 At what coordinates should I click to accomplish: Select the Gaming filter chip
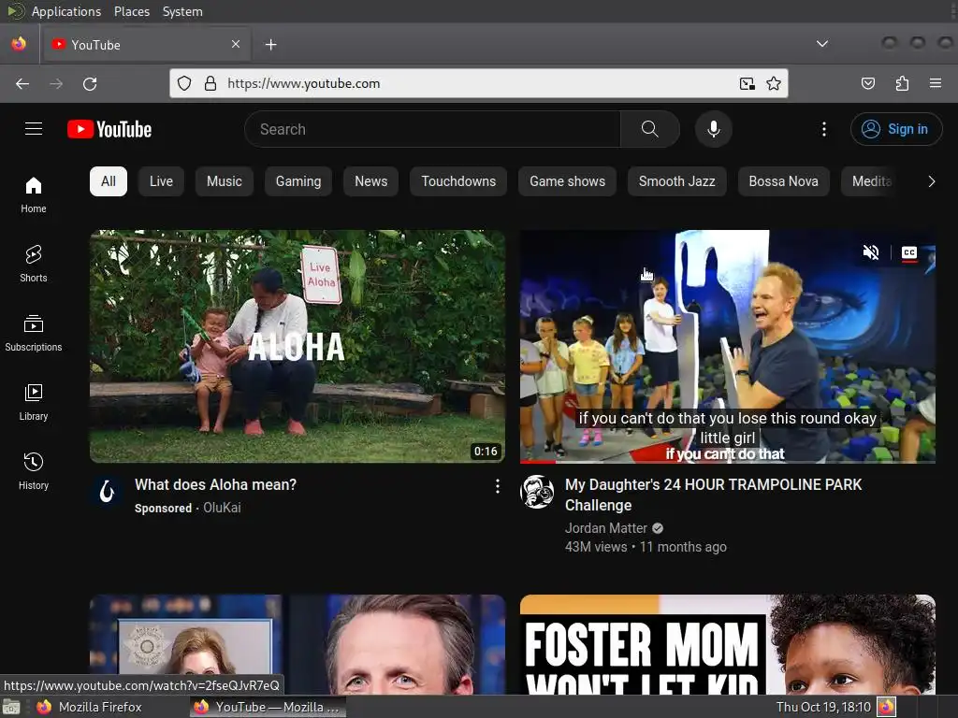coord(298,181)
